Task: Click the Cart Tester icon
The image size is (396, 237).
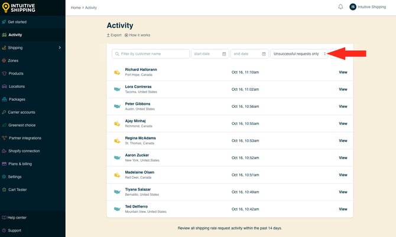Action: pos(4,190)
